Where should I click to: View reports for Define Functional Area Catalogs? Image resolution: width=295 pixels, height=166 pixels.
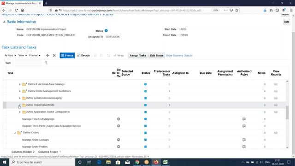click(x=276, y=84)
